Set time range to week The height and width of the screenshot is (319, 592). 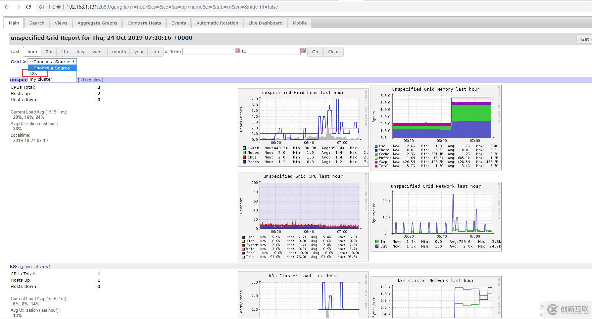tap(98, 52)
